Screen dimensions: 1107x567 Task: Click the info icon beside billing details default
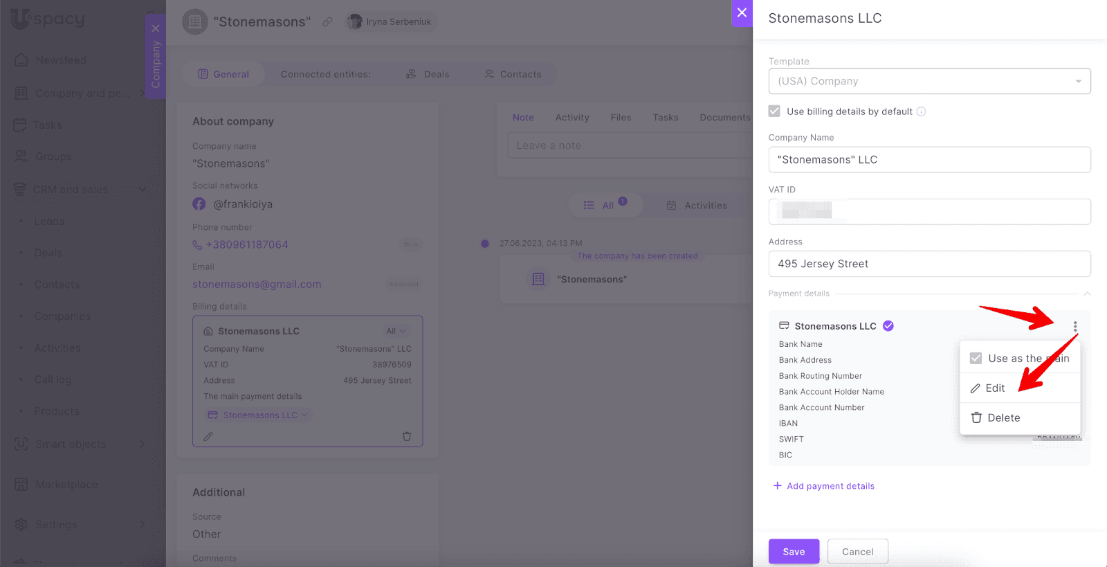pyautogui.click(x=921, y=111)
